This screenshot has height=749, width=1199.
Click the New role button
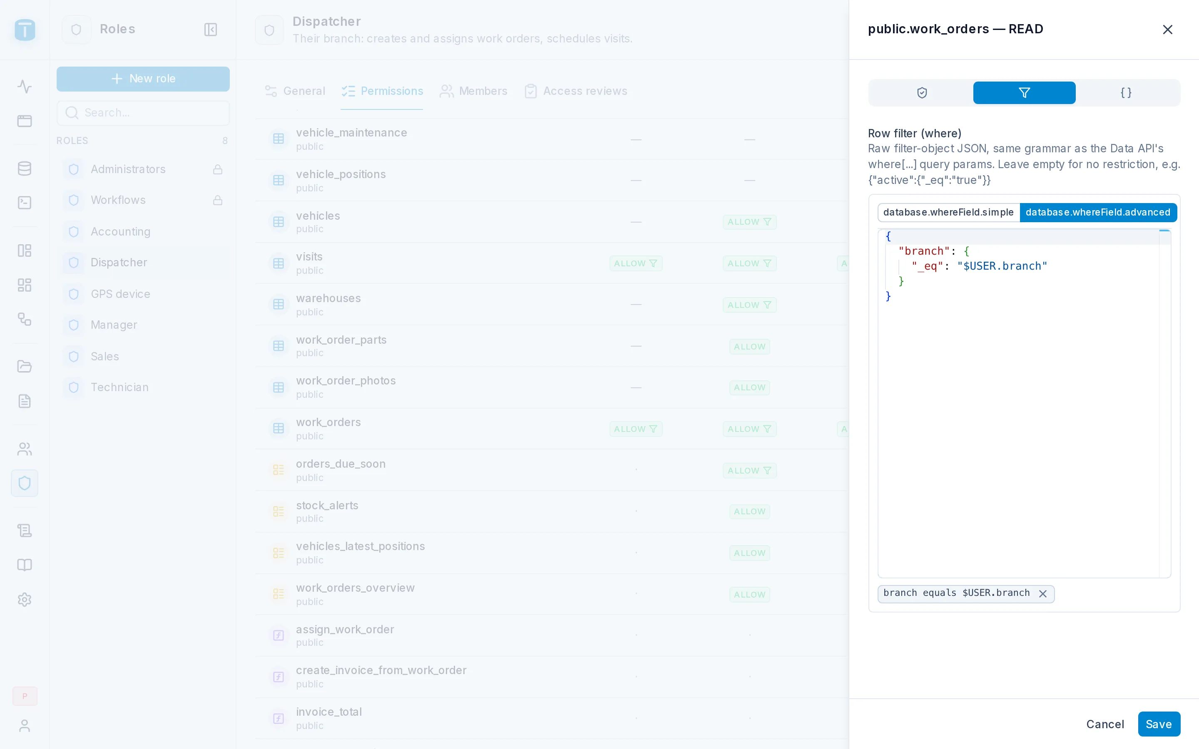click(x=143, y=79)
